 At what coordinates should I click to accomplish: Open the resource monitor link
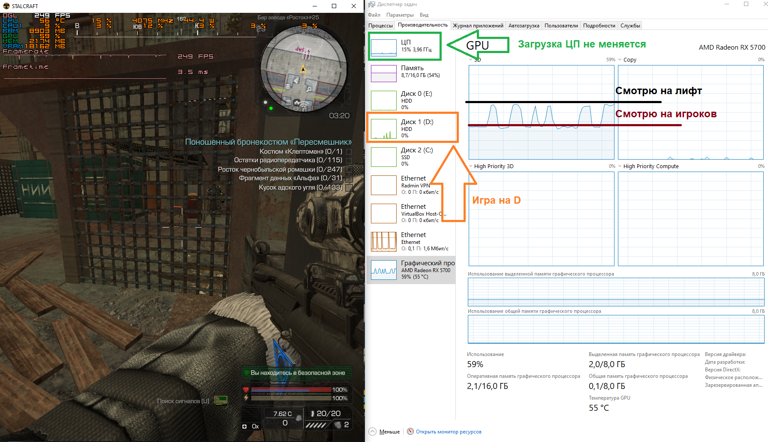[449, 432]
